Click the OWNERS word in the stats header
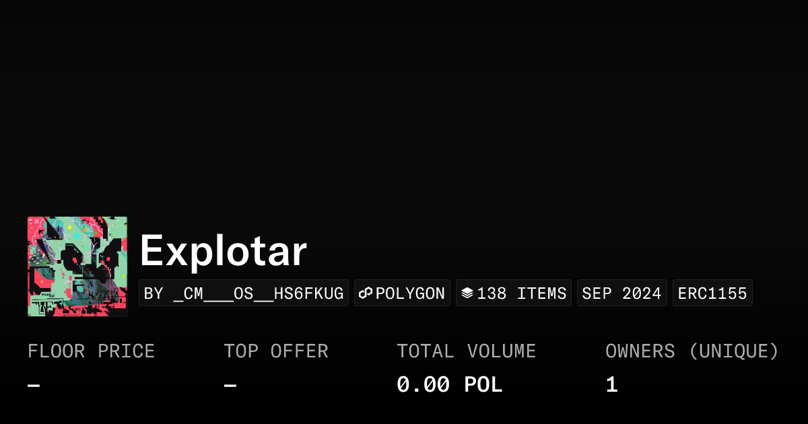 tap(640, 351)
